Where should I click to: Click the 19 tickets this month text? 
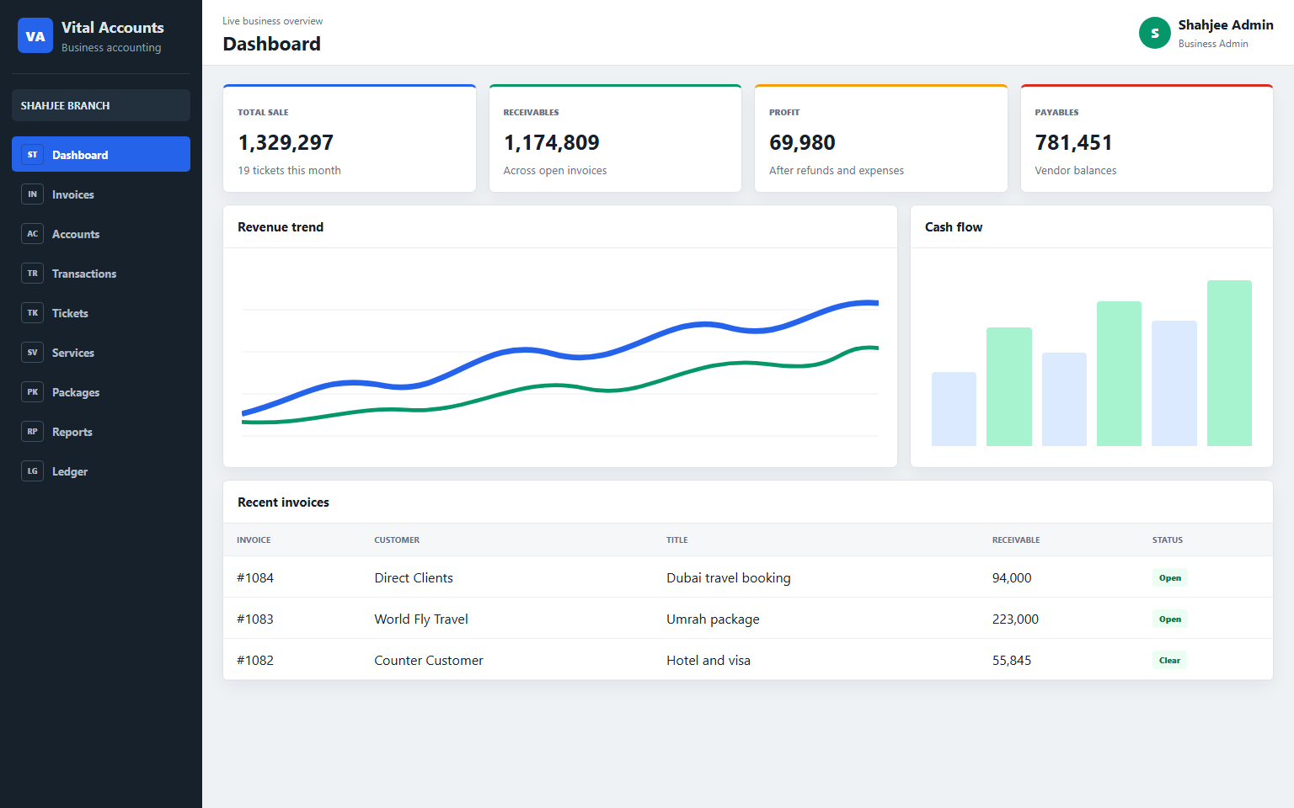click(x=289, y=170)
